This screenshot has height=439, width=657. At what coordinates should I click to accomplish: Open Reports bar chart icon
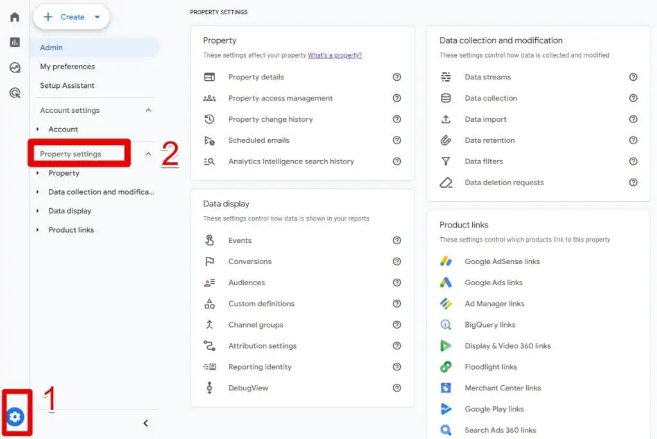pos(15,42)
